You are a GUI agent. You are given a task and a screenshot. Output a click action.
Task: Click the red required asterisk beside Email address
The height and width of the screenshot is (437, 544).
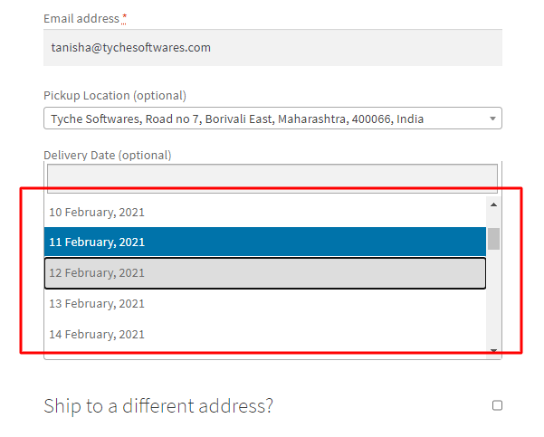(124, 17)
